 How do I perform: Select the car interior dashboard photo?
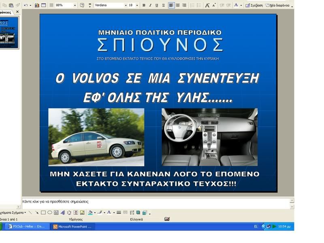[x=209, y=137]
